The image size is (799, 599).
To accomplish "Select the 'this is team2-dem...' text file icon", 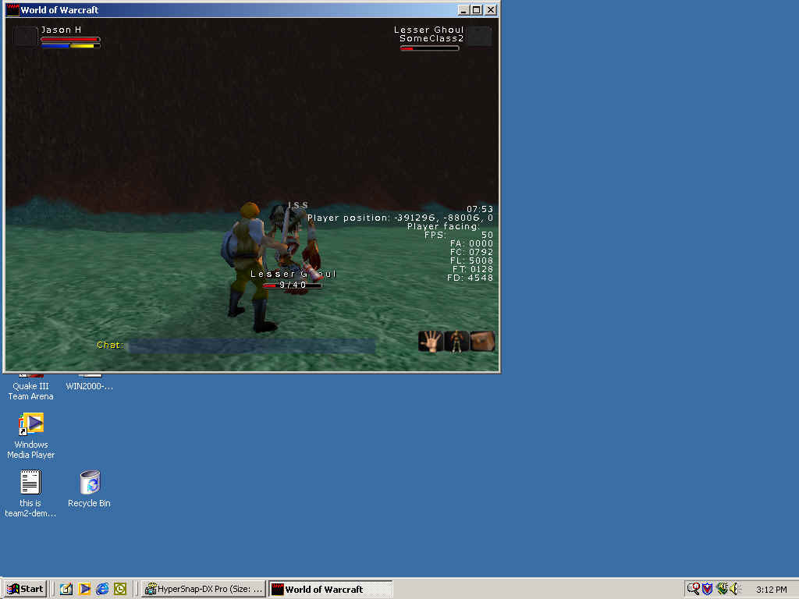I will (30, 482).
